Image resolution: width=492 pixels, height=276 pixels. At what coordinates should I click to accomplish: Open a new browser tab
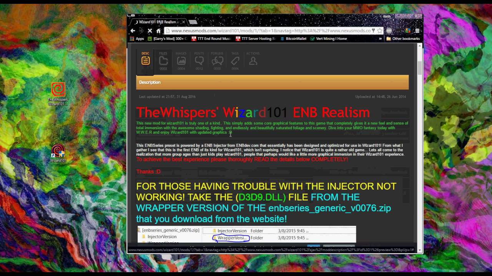point(193,22)
